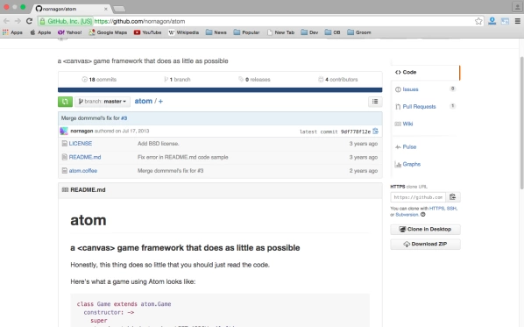The width and height of the screenshot is (524, 327).
Task: Switch clone URL to HTTPS link
Action: [436, 209]
